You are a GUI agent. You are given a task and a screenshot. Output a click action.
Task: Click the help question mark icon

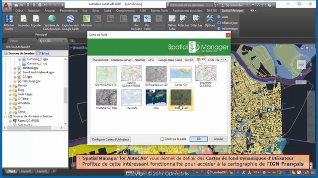tap(270, 5)
